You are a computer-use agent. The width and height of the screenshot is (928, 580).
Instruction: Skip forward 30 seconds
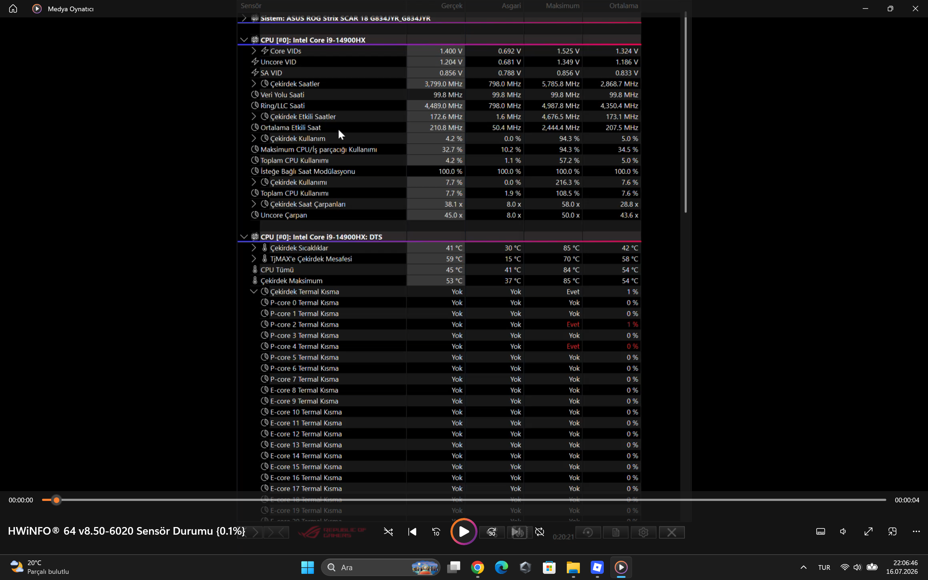(492, 532)
